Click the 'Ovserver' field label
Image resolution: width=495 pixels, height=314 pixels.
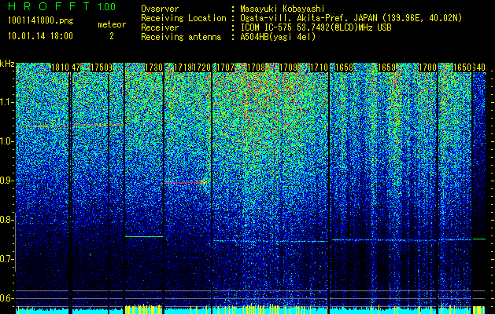pos(160,9)
